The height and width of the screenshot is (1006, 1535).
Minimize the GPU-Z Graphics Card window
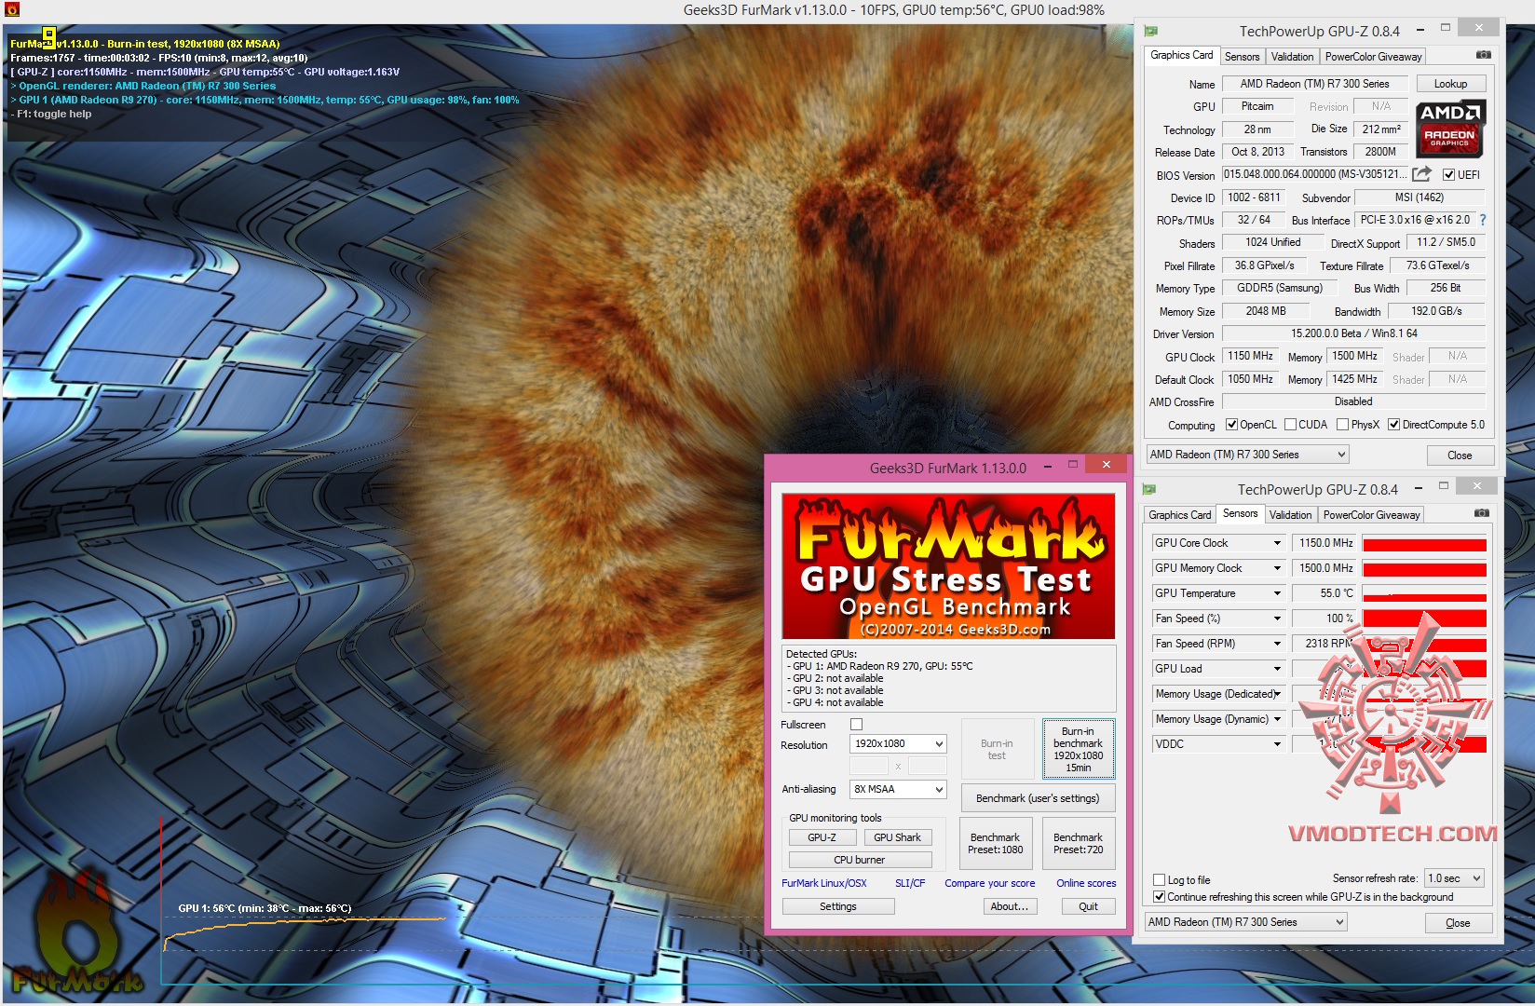[x=1419, y=28]
